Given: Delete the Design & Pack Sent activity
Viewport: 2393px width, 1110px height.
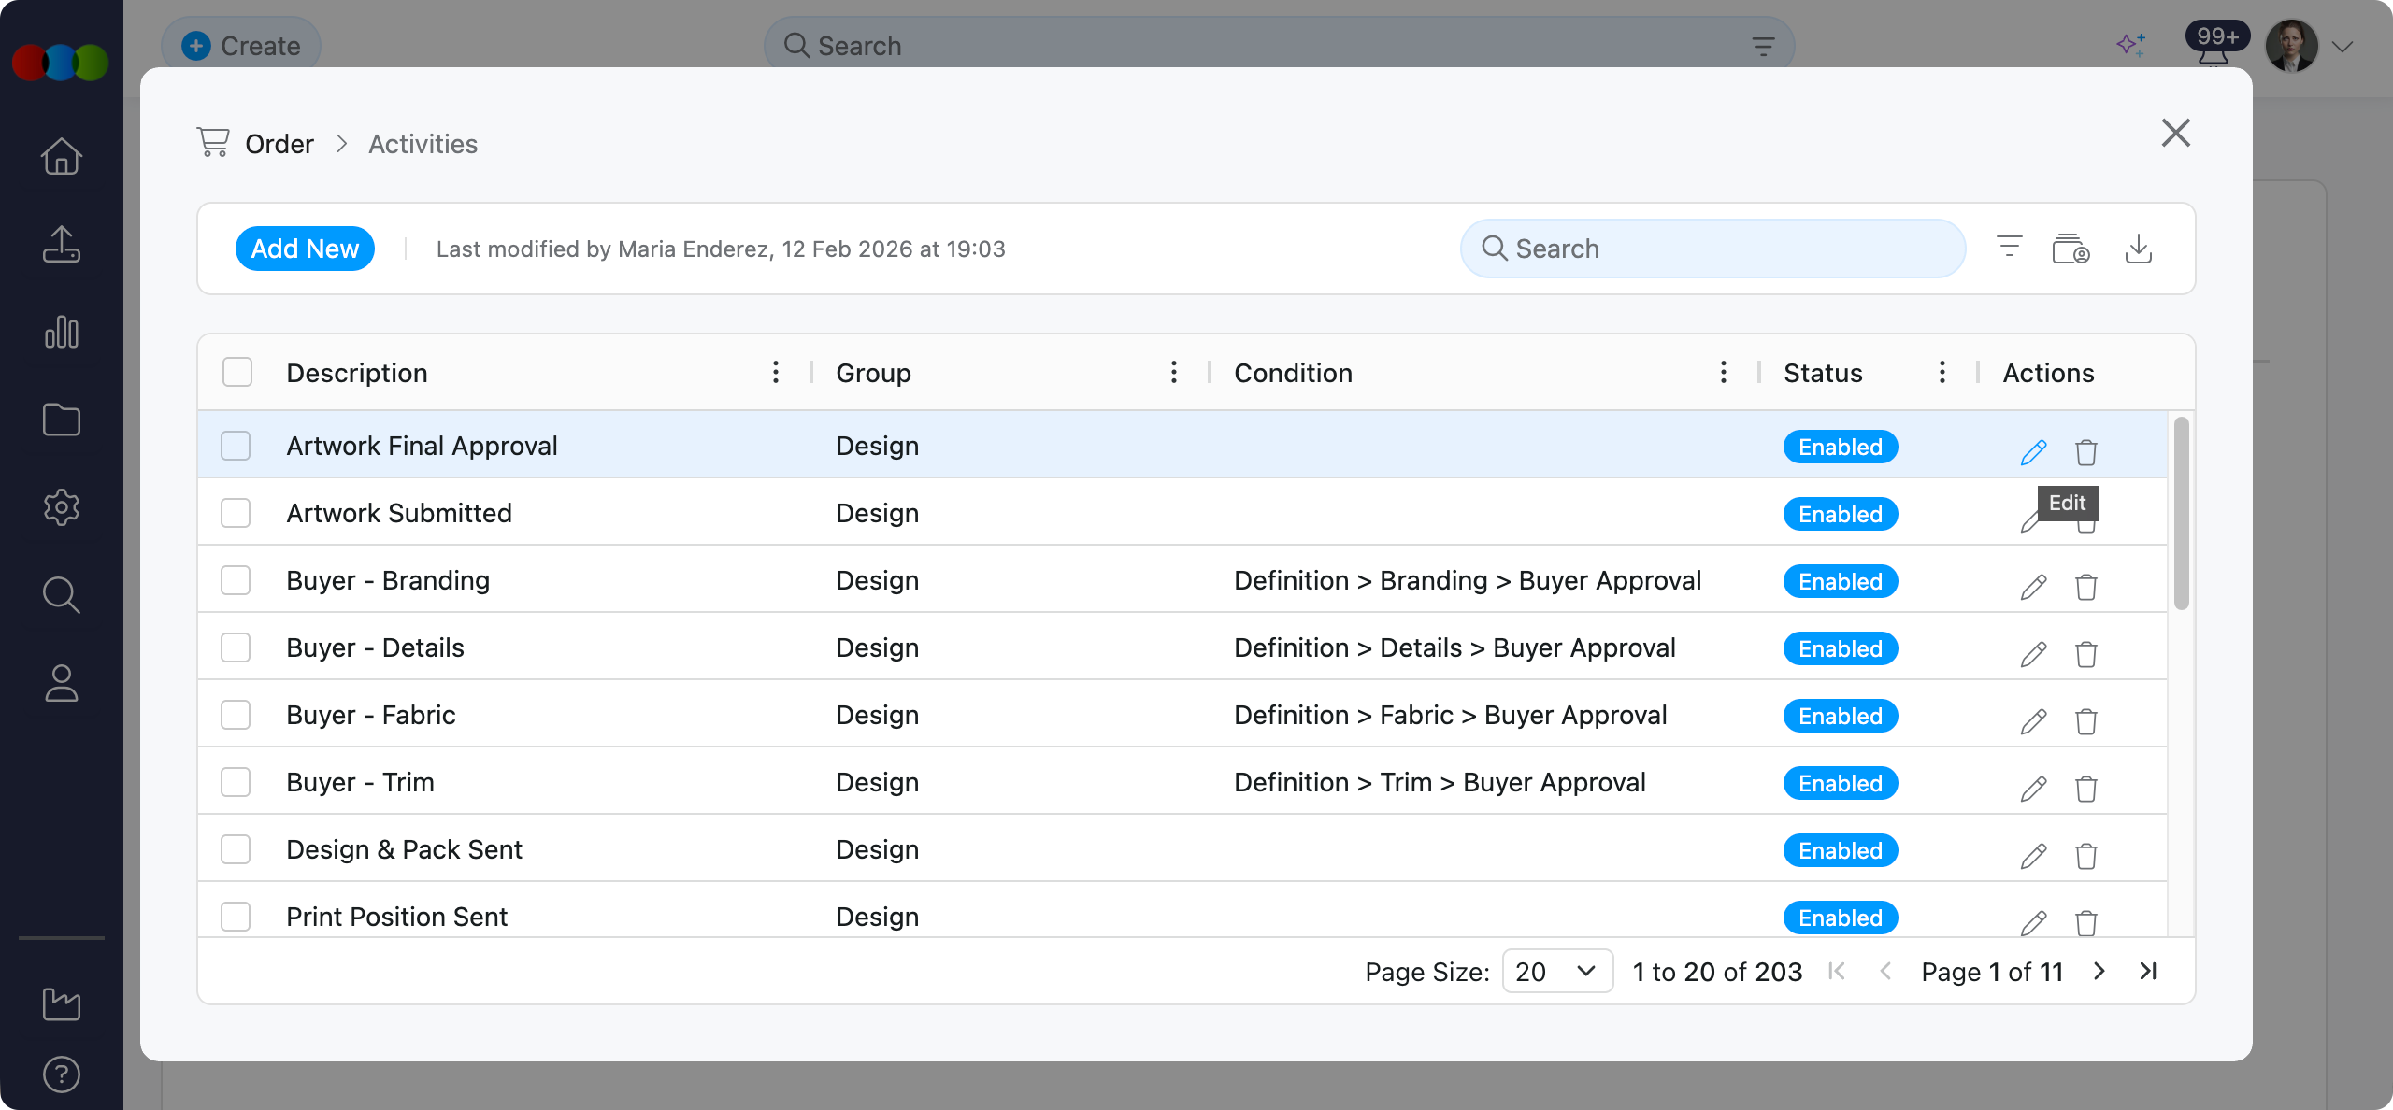Looking at the screenshot, I should point(2085,856).
